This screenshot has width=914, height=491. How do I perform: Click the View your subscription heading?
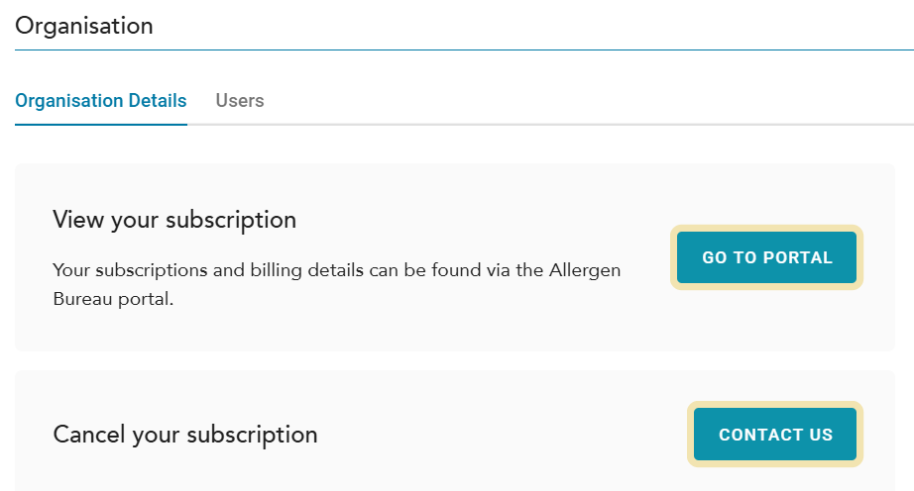(174, 220)
